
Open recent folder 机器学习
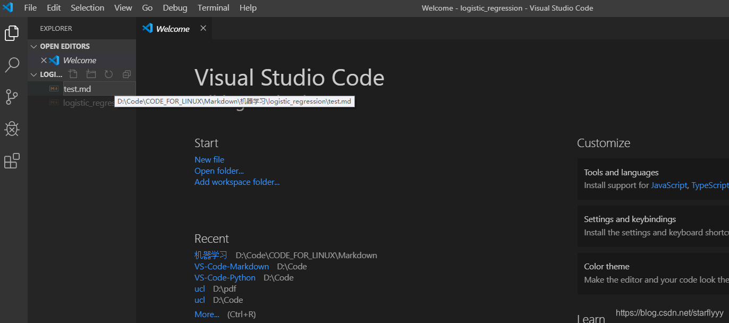point(211,255)
